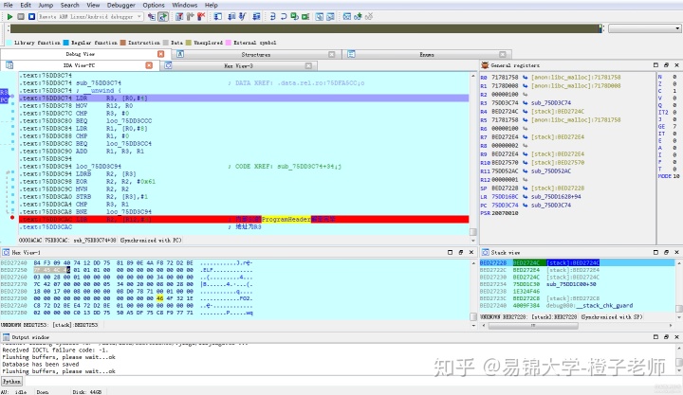Open the Search menu
This screenshot has height=395, width=683.
point(69,5)
